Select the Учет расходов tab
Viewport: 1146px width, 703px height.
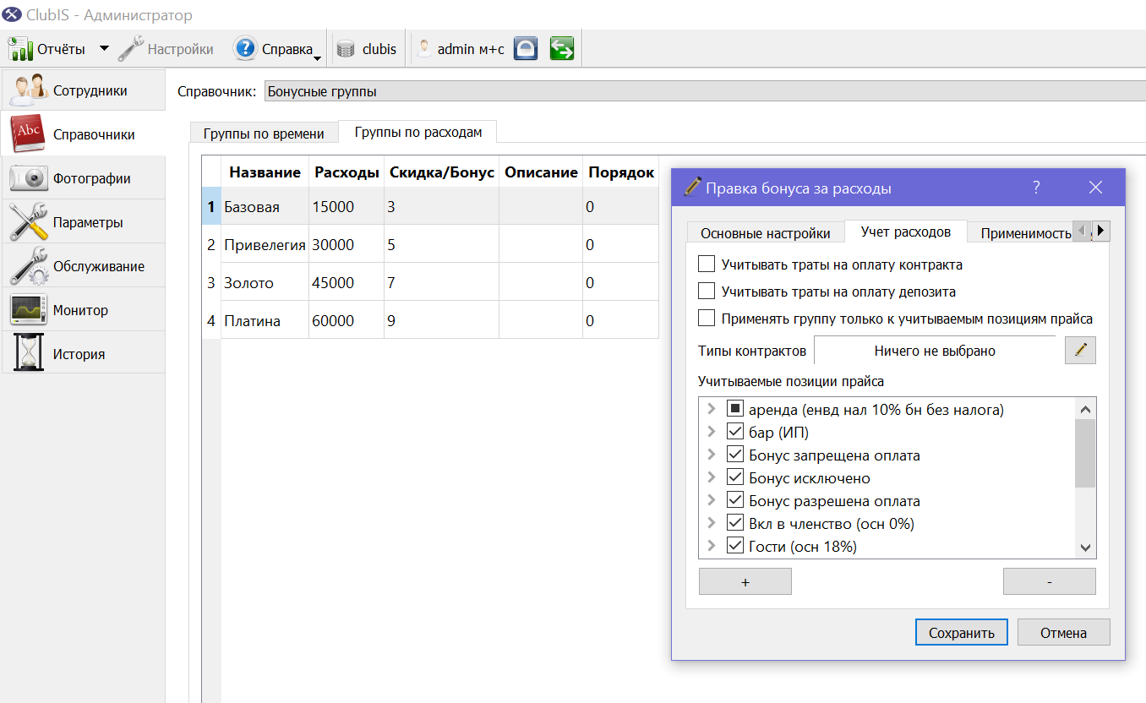[x=906, y=232]
